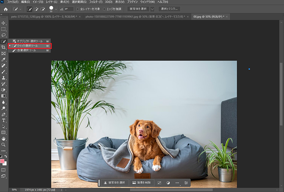Click 背景を削除 in contextual task bar

142,183
